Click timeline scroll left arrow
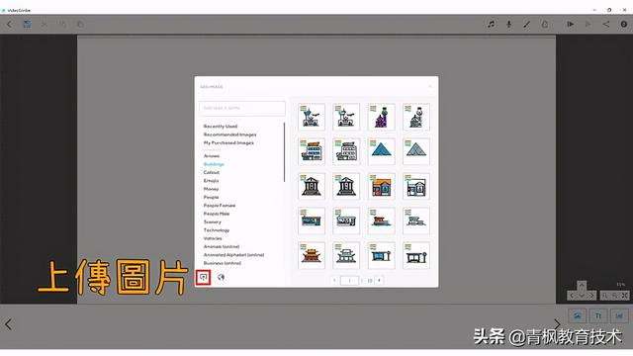Viewport: 633px width, 356px height. 8,324
